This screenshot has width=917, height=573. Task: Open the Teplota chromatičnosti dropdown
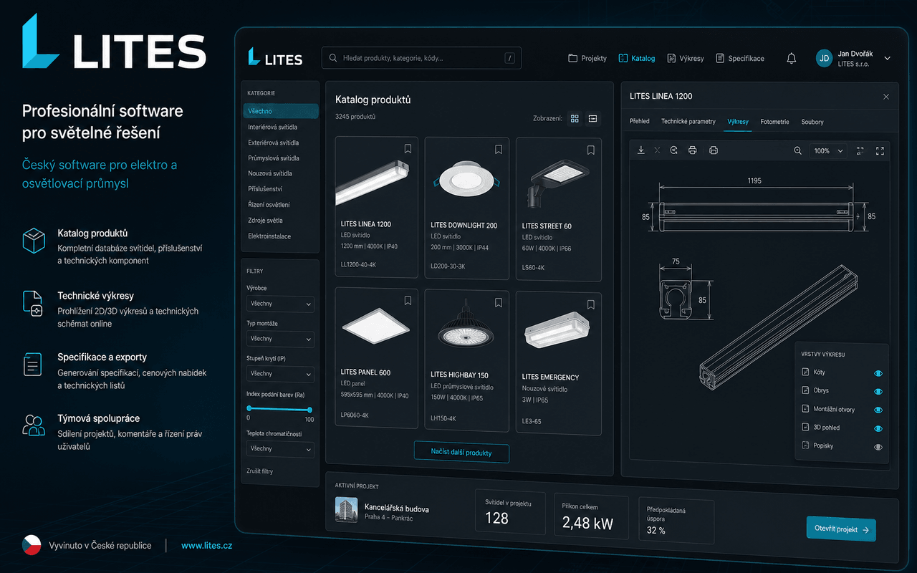click(x=280, y=449)
